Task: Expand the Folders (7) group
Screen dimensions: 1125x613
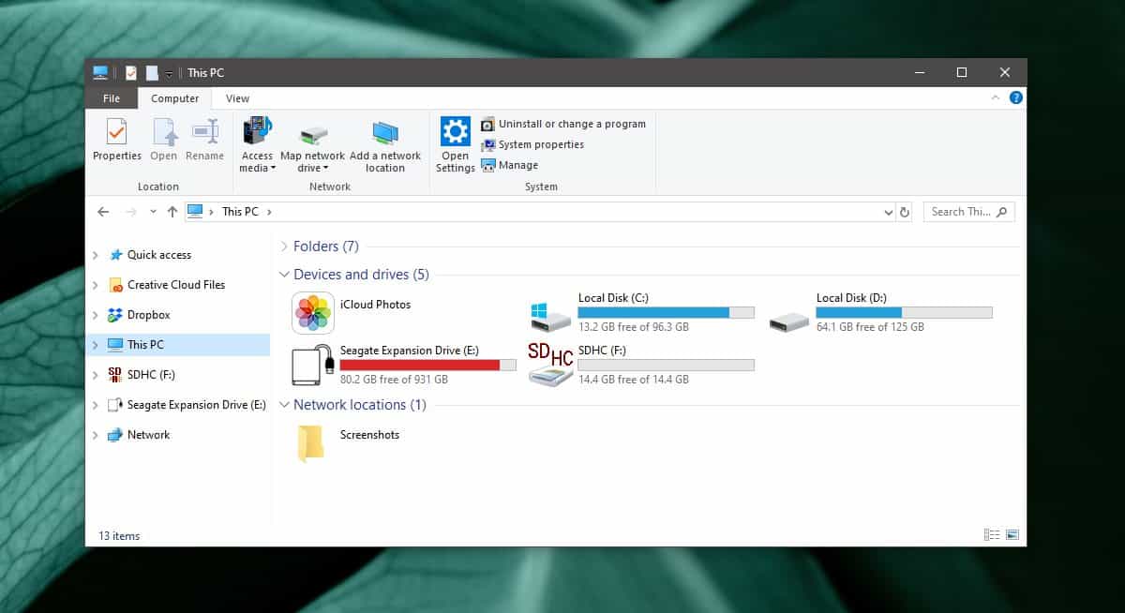Action: pos(285,247)
